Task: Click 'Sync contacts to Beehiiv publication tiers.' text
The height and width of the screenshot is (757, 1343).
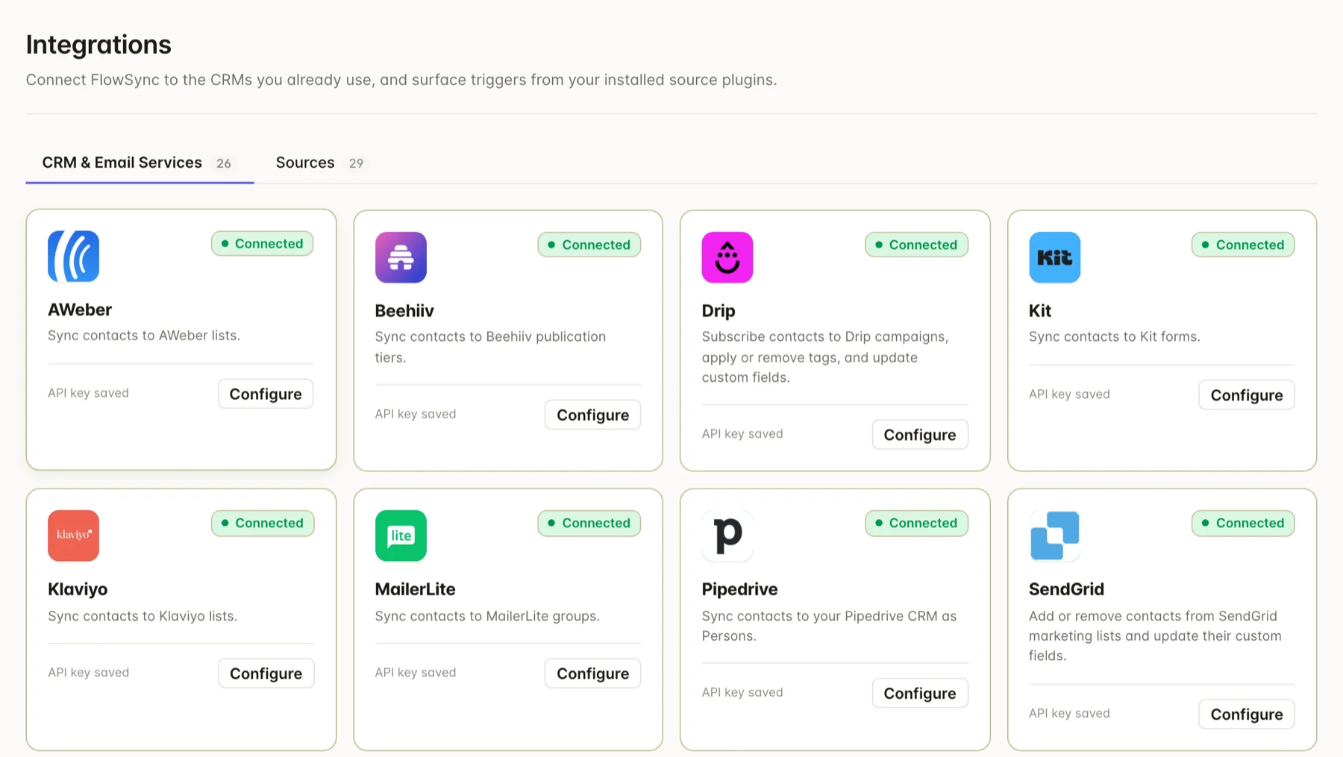Action: (490, 347)
